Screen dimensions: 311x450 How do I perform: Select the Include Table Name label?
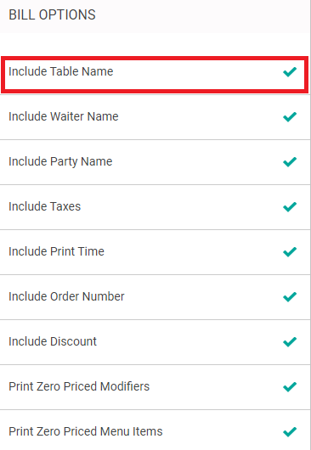[x=61, y=71]
